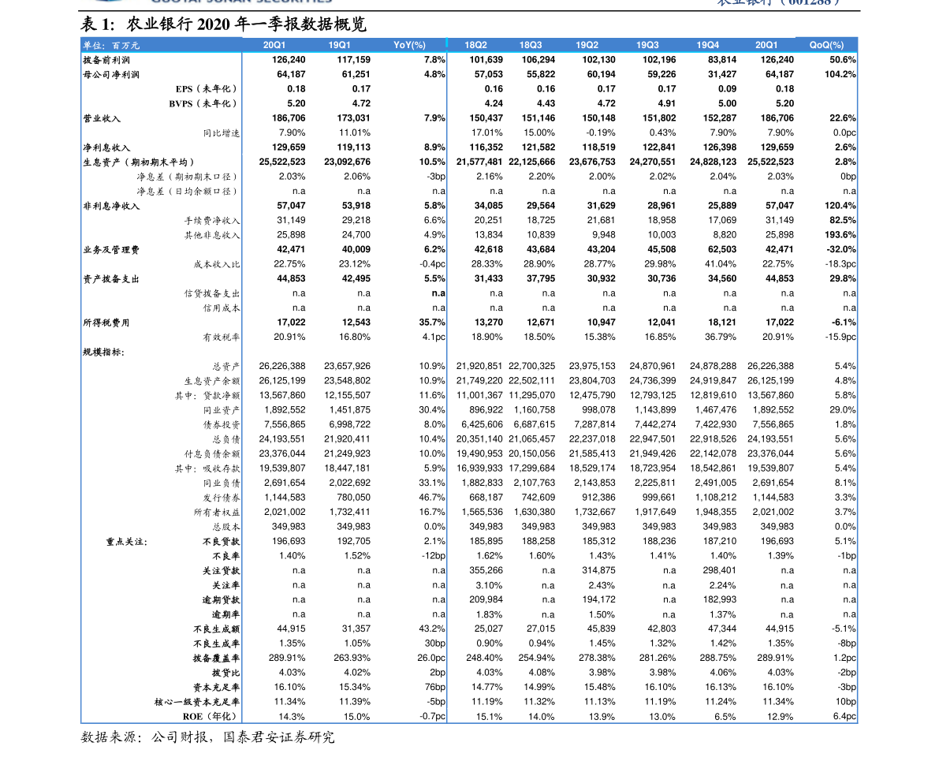Viewport: 939px width, 761px height.
Task: Select the section heading "规模指标:"
Action: 104,353
